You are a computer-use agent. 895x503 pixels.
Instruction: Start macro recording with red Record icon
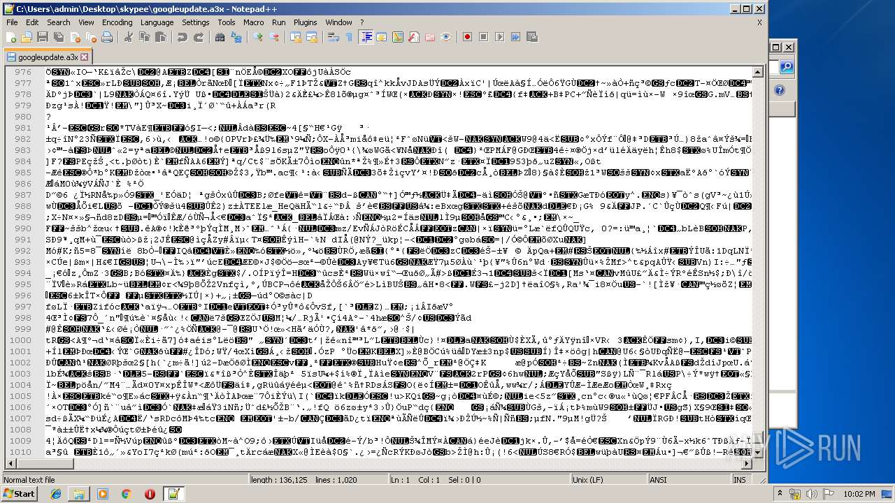[467, 36]
